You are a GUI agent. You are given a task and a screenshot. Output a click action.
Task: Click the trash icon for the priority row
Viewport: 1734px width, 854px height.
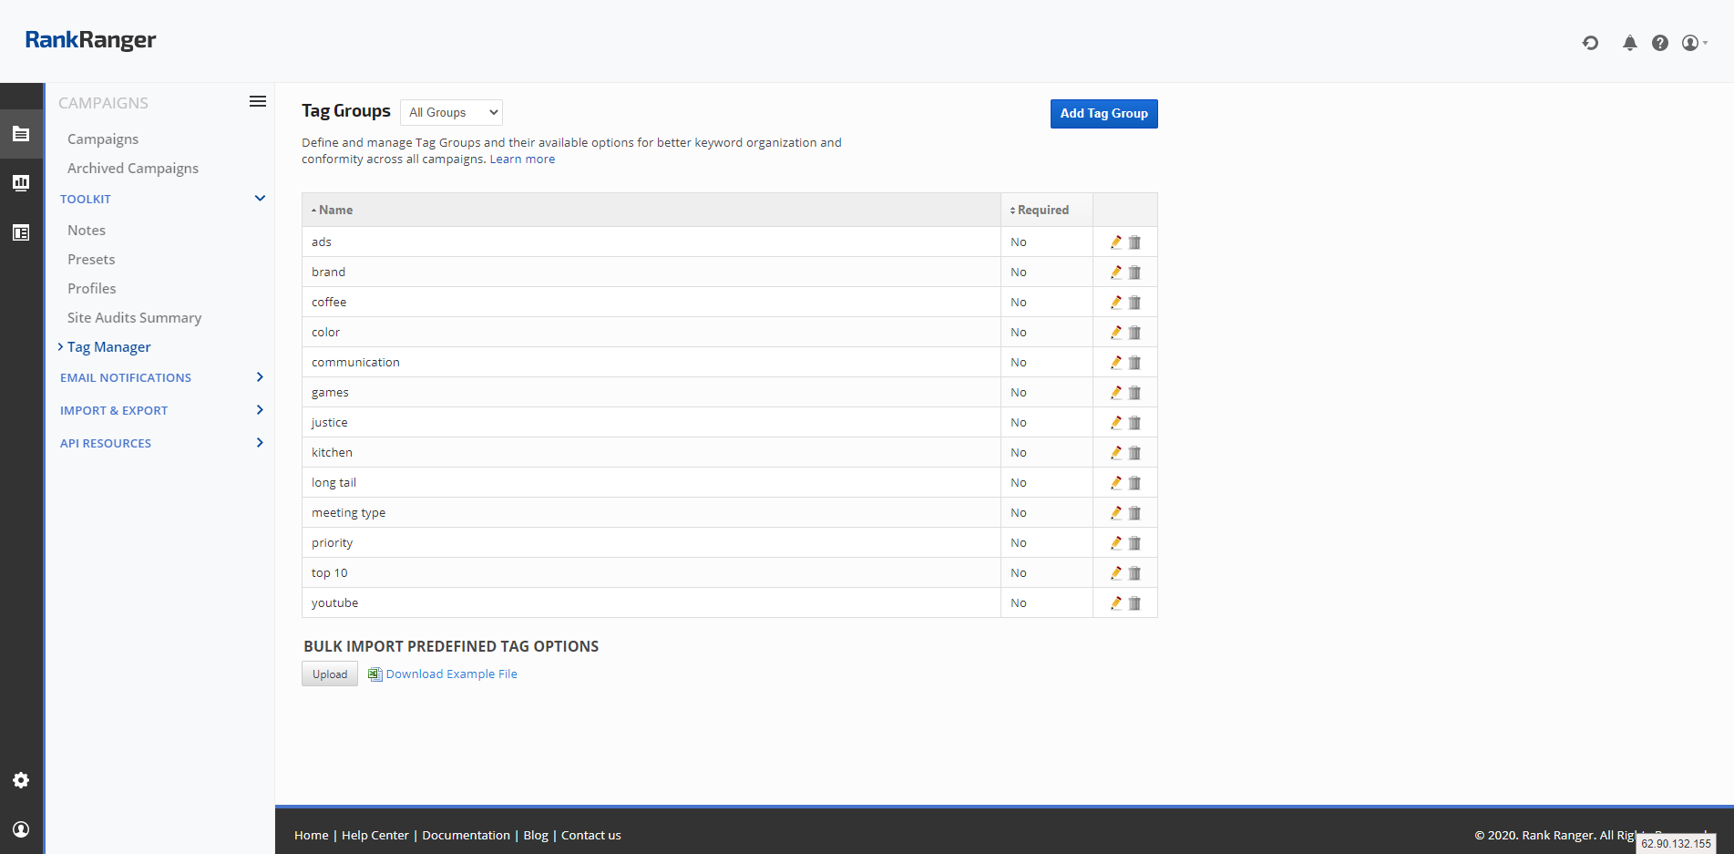(1134, 543)
